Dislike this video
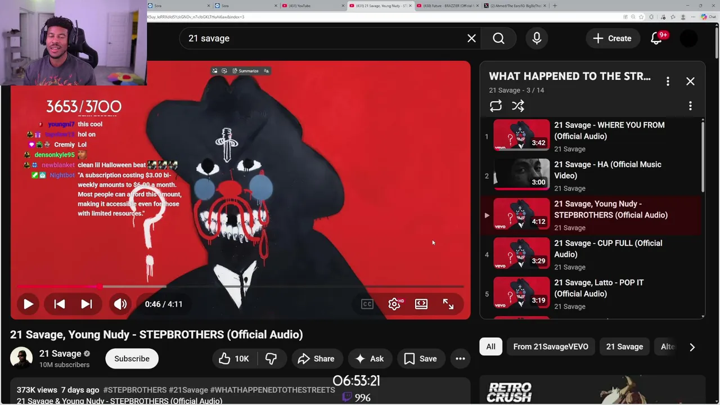The width and height of the screenshot is (720, 405). pyautogui.click(x=271, y=359)
